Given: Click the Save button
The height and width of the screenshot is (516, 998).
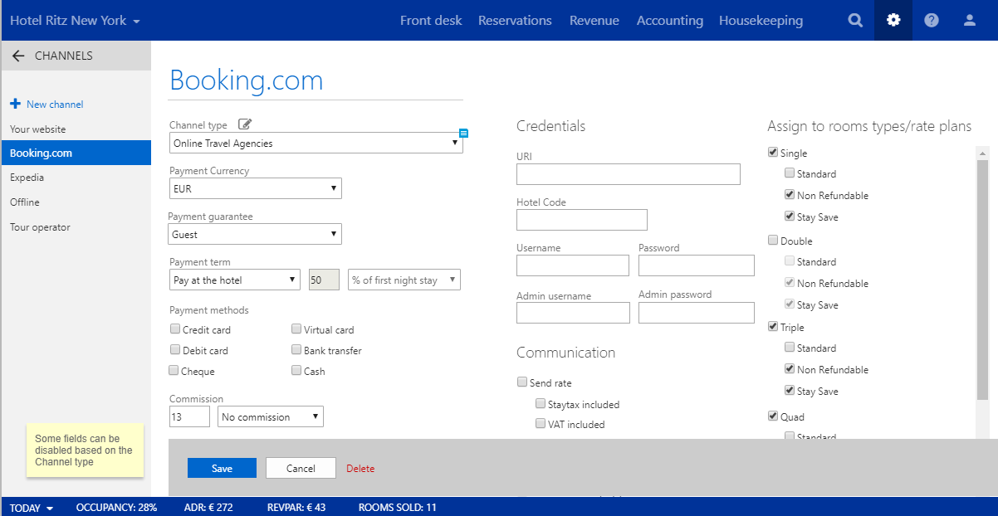Looking at the screenshot, I should (222, 468).
